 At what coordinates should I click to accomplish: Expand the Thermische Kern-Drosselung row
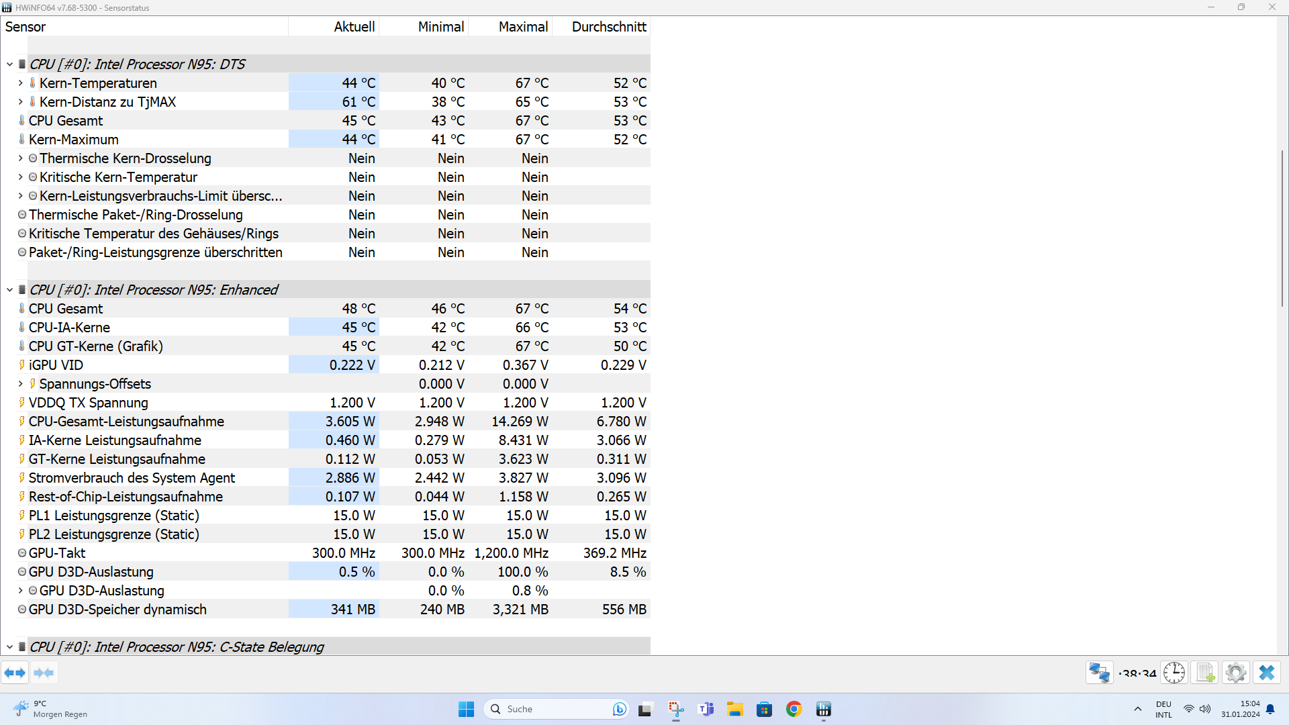point(20,158)
